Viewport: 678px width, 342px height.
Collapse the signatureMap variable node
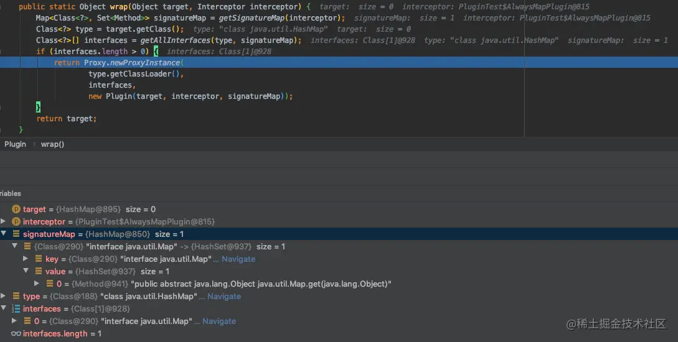(x=4, y=234)
